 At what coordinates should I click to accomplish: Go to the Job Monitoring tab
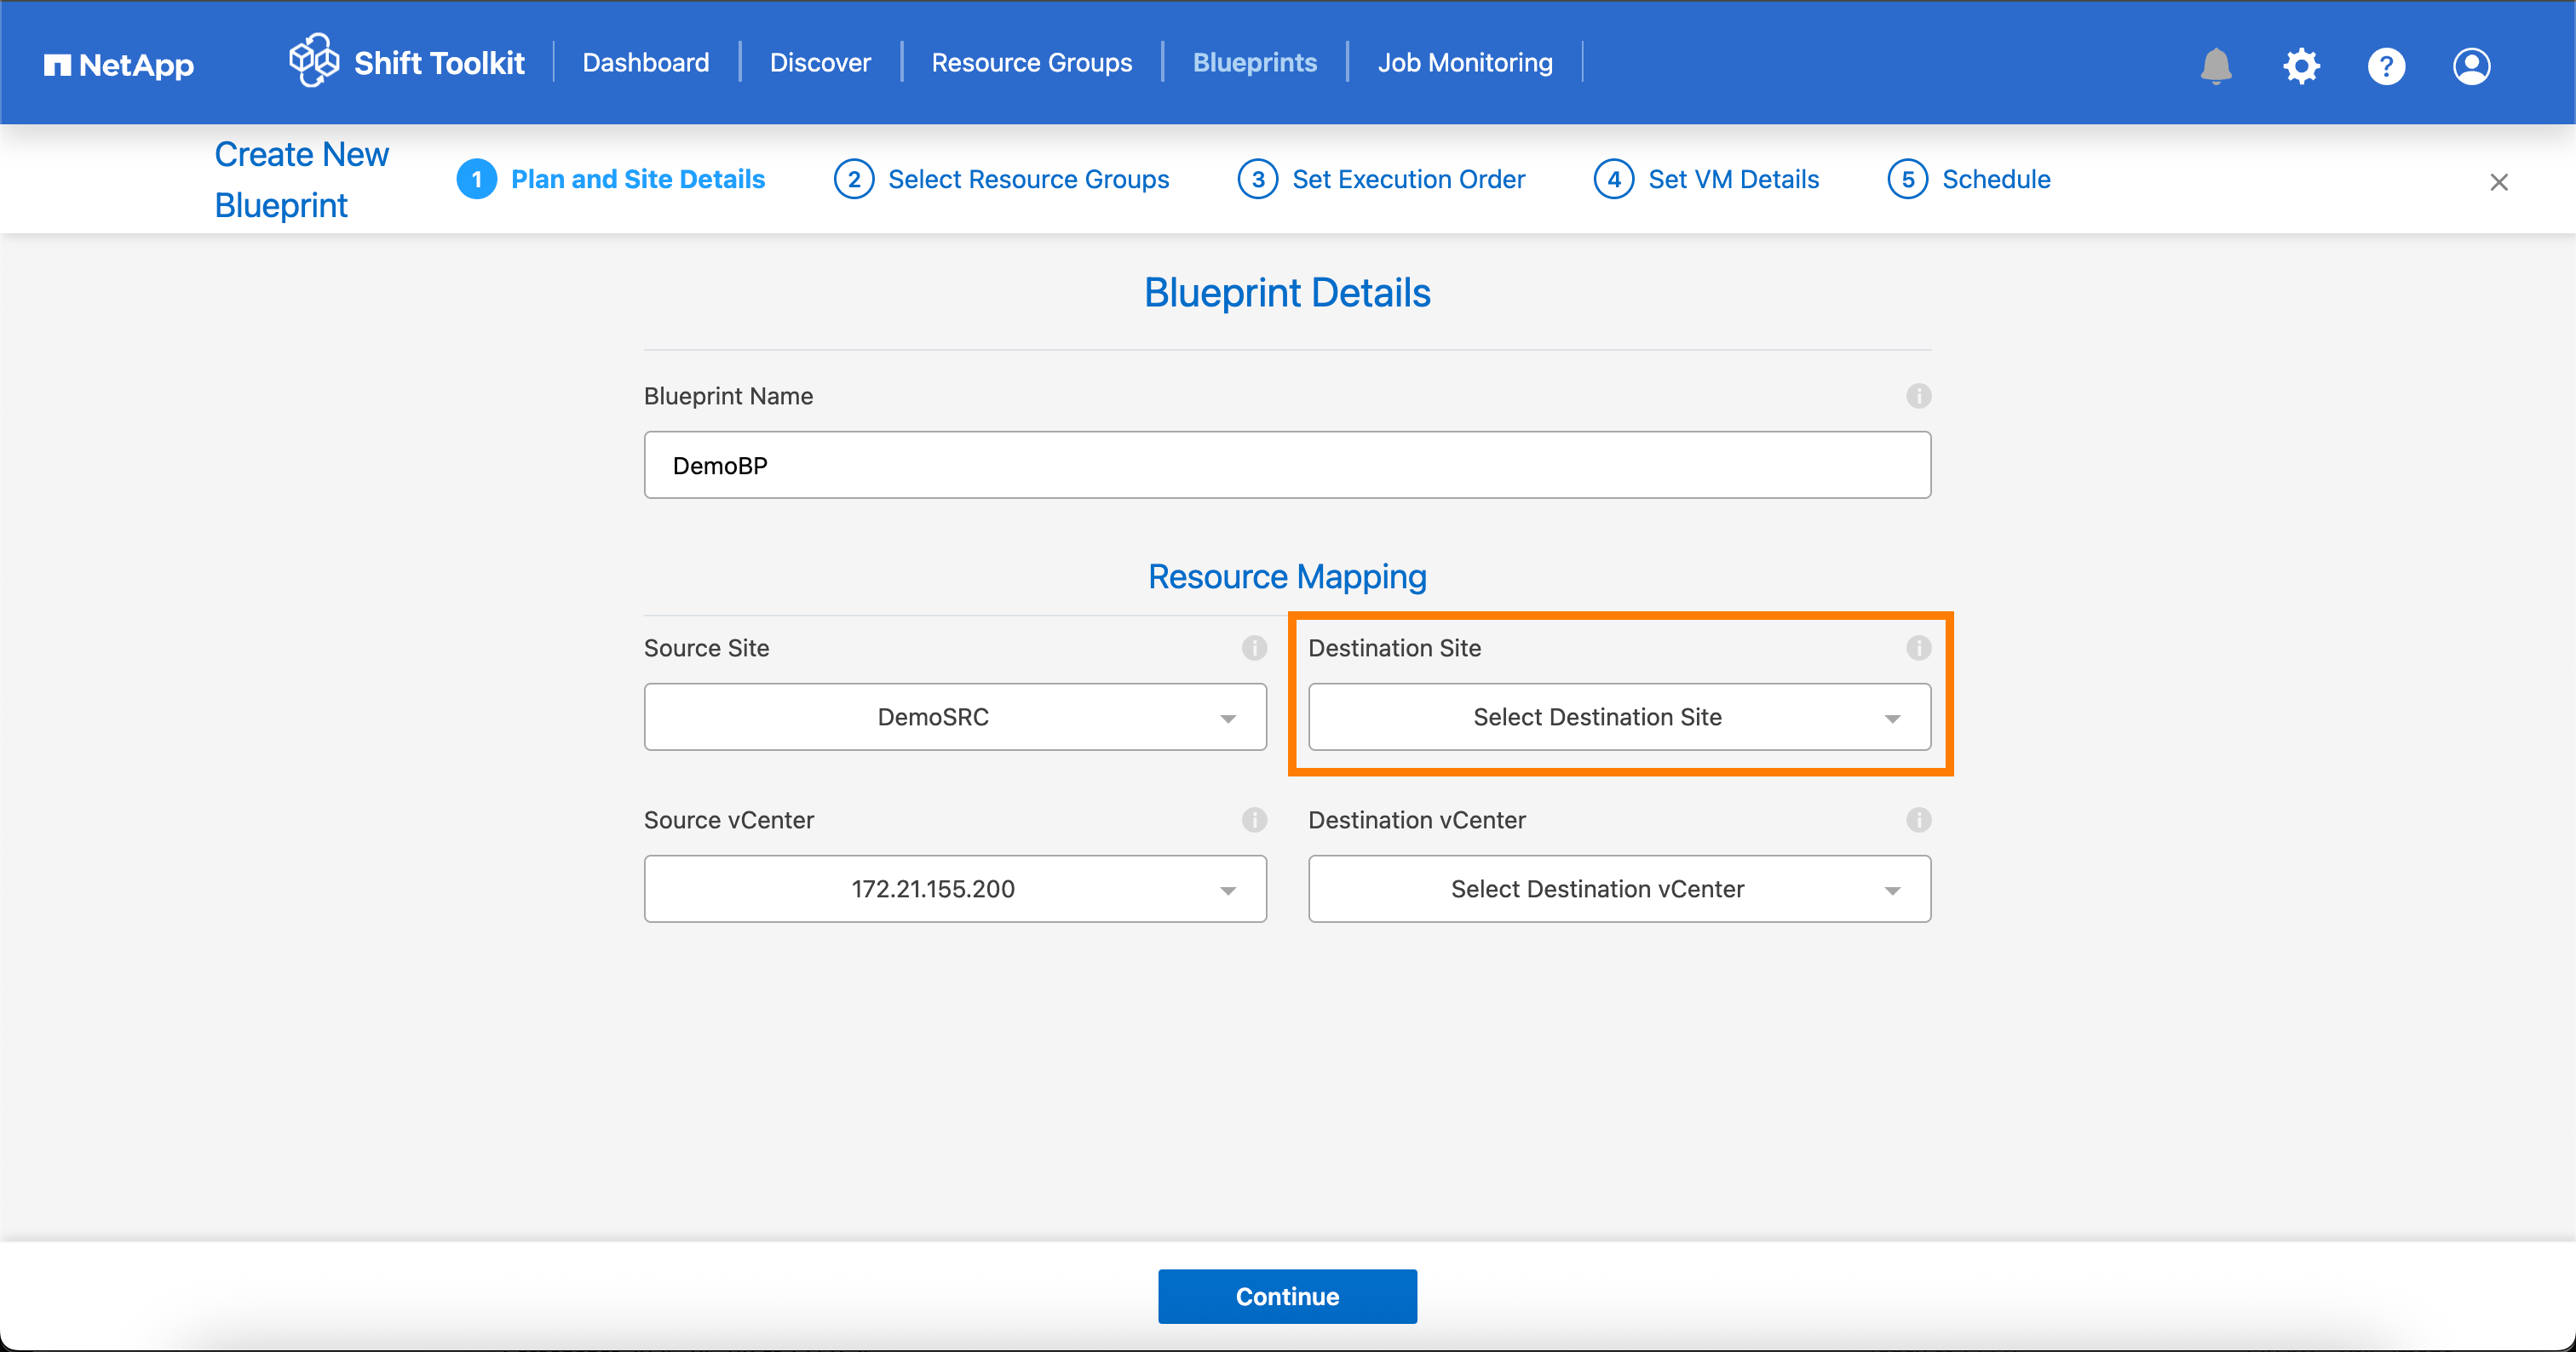[1465, 62]
